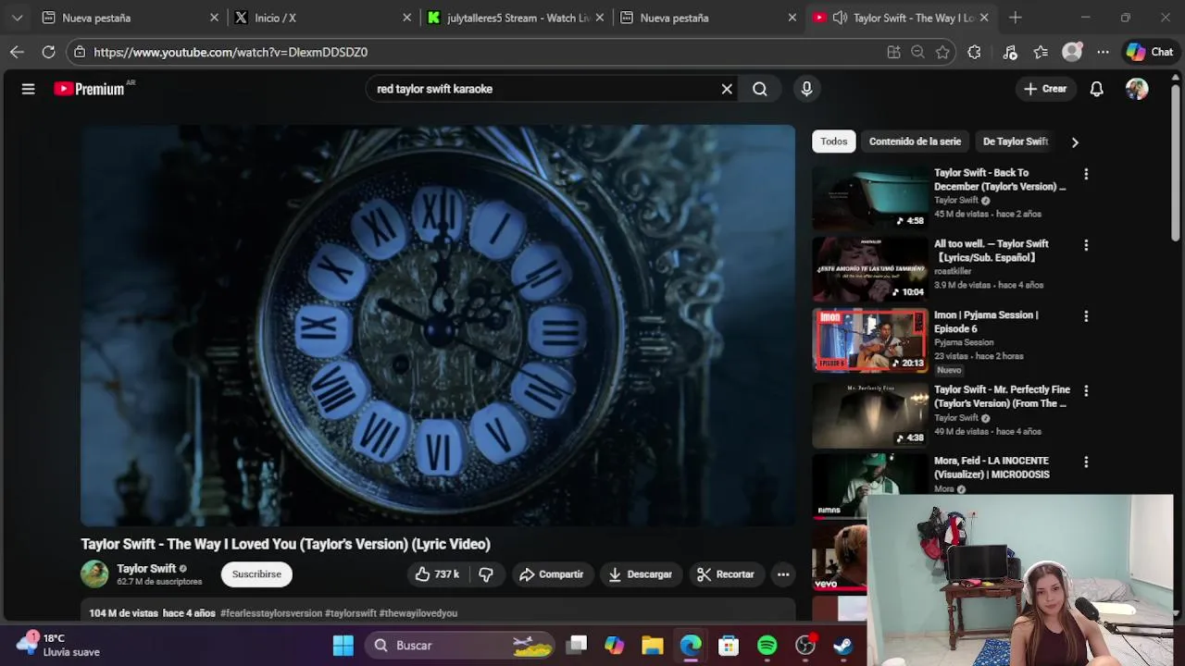This screenshot has width=1185, height=666.
Task: Start voice search with the microphone icon
Action: (x=806, y=89)
